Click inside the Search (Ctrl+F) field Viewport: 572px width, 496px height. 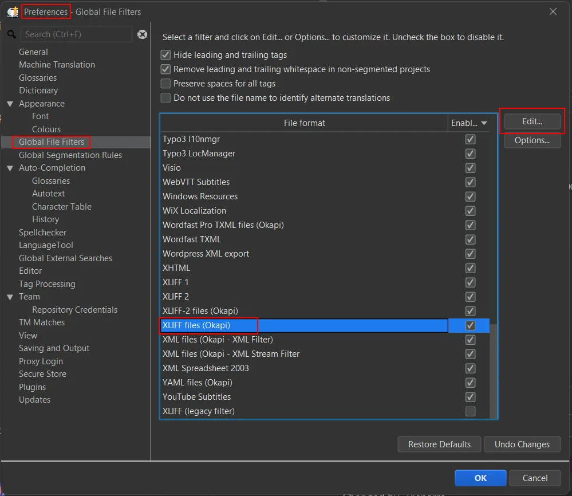click(x=74, y=34)
